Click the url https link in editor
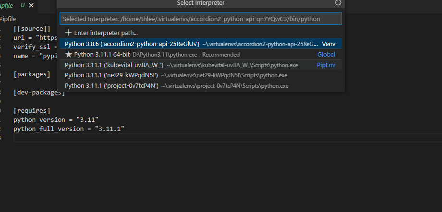The height and width of the screenshot is (212, 442). 49,38
